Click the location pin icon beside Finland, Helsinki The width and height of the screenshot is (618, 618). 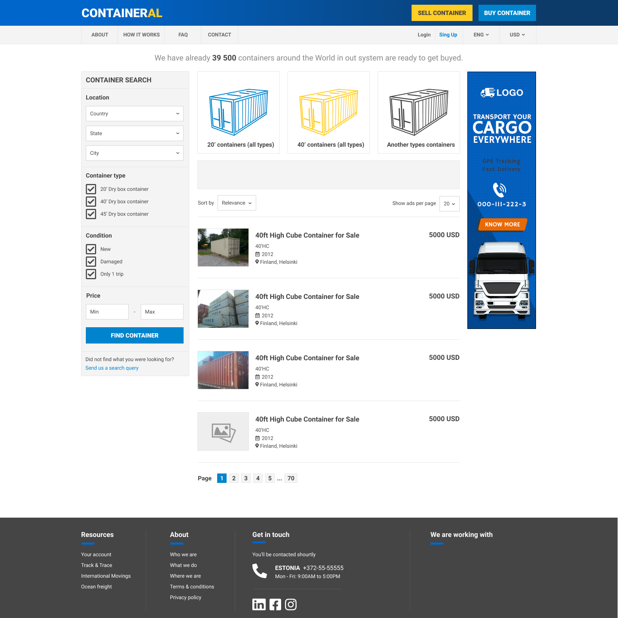tap(258, 262)
